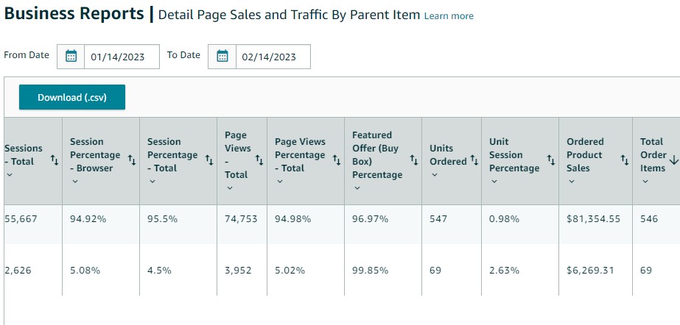Expand Page Views - Total column chevron

coord(230,188)
